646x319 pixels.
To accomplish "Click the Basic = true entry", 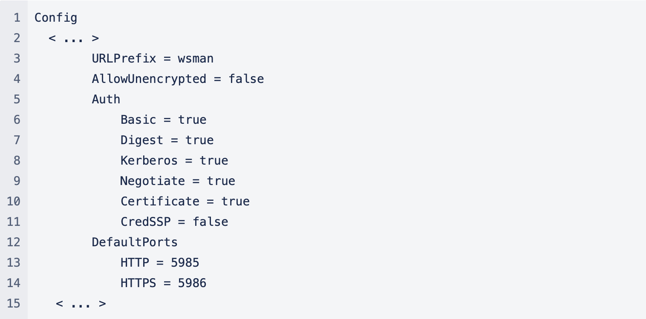I will (x=163, y=120).
